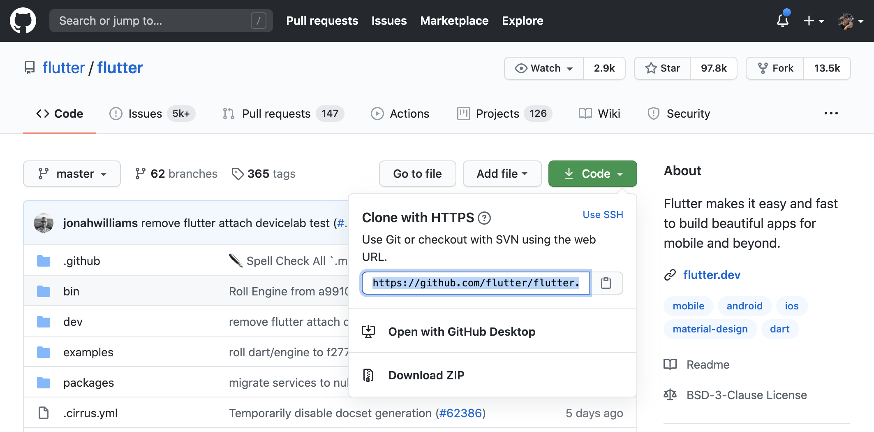Switch to the Issues tab

click(152, 114)
